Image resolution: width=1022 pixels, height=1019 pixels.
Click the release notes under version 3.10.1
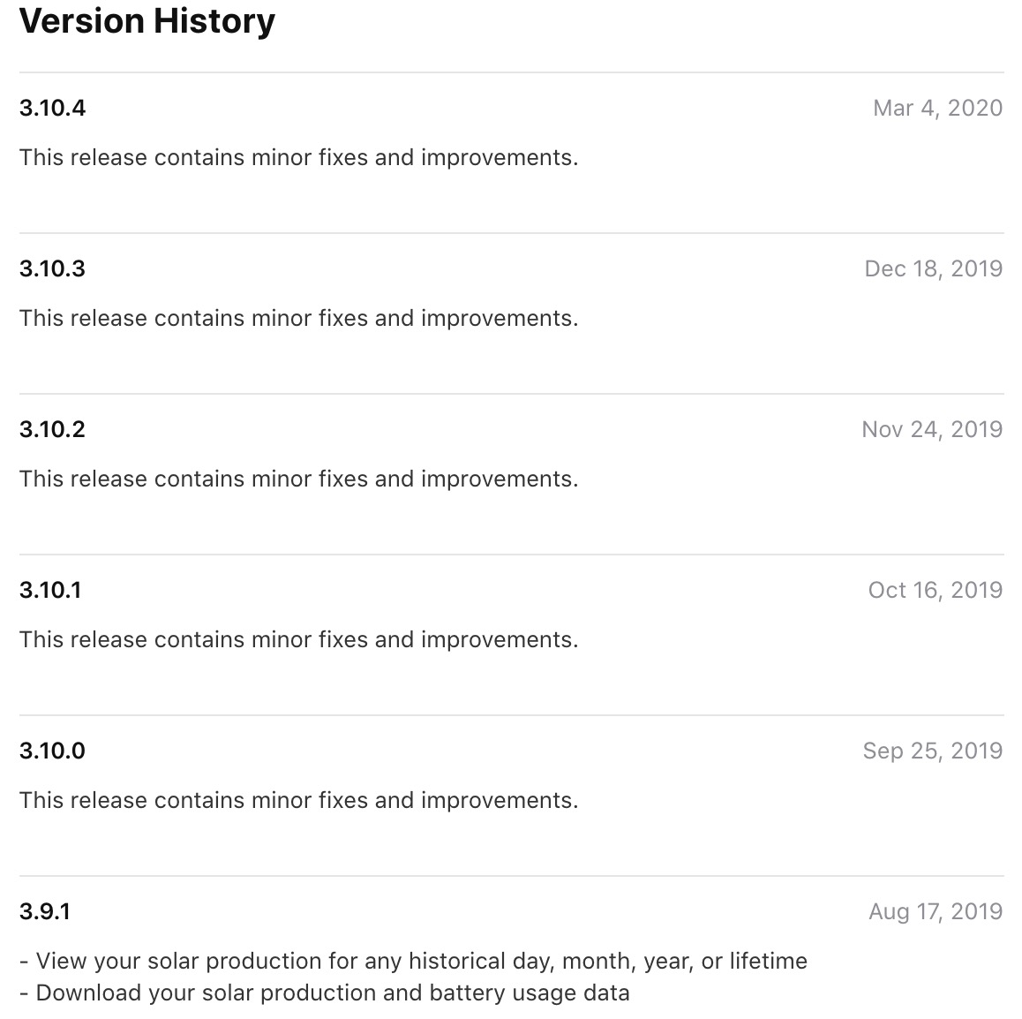click(298, 639)
